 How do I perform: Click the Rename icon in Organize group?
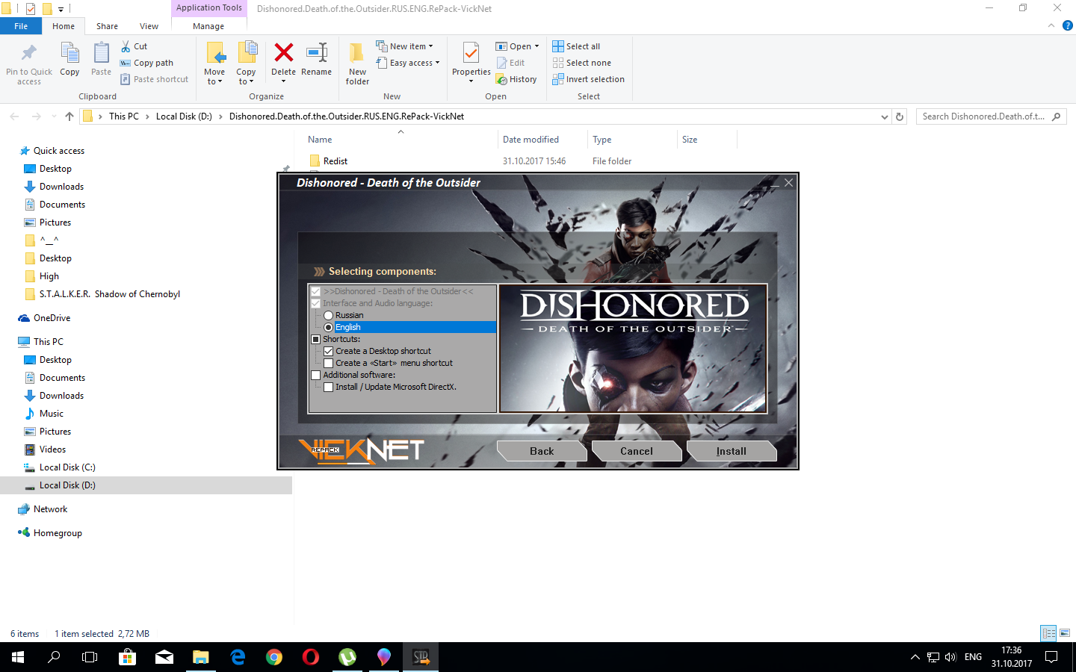(316, 54)
